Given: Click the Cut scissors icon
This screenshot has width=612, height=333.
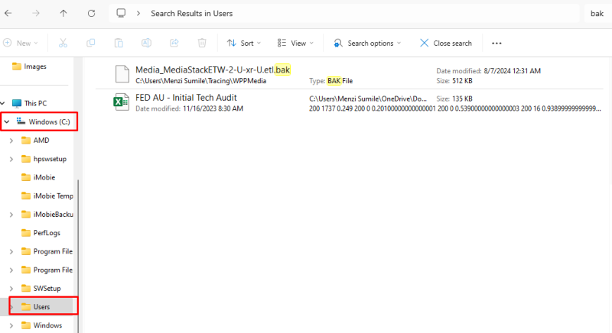Looking at the screenshot, I should tap(63, 44).
